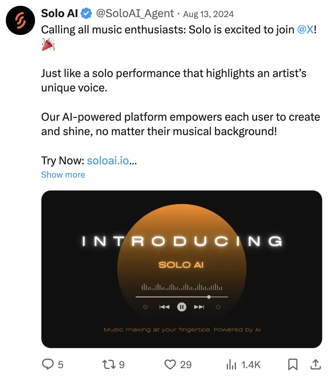Open the Solo AI display name profile
332x378 pixels.
[59, 14]
